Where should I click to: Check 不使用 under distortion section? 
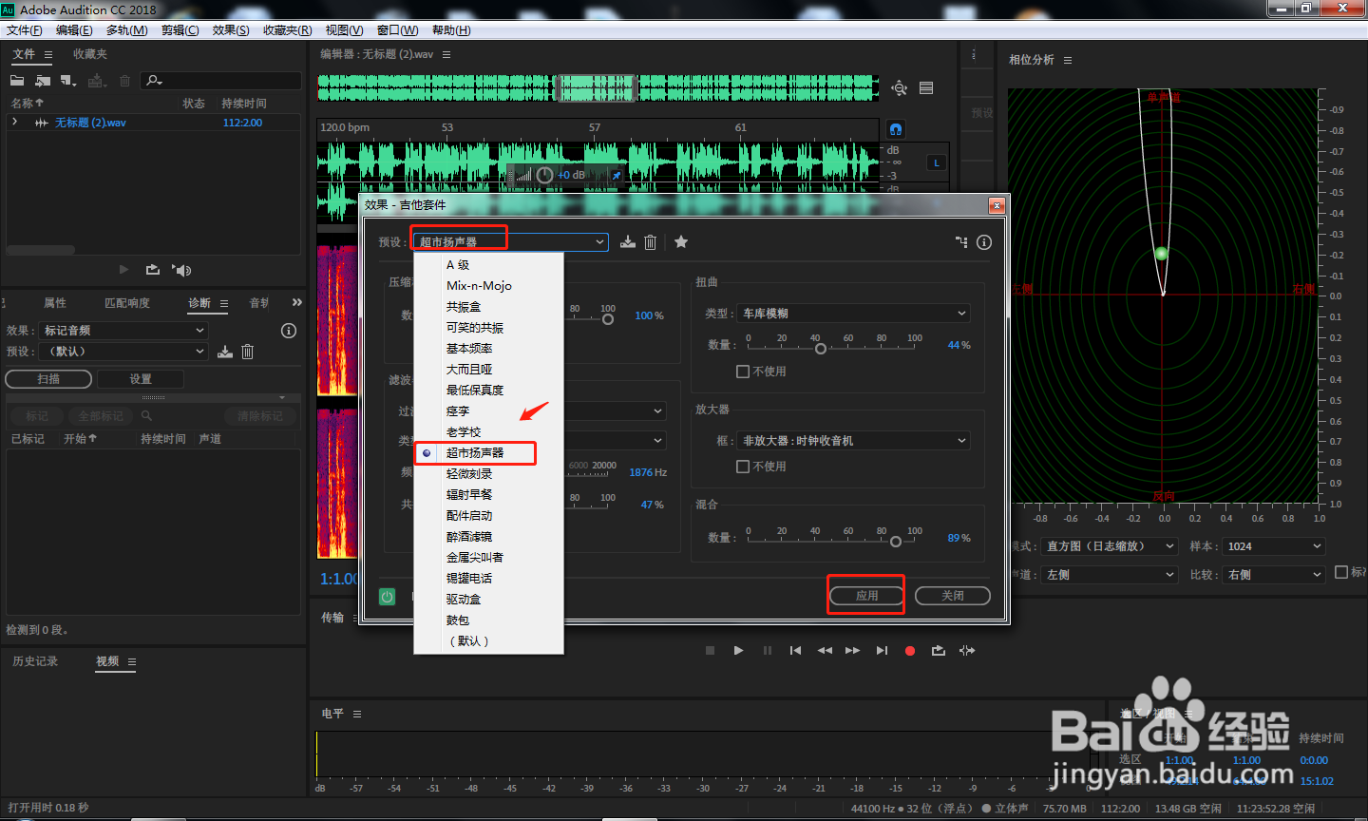tap(743, 372)
